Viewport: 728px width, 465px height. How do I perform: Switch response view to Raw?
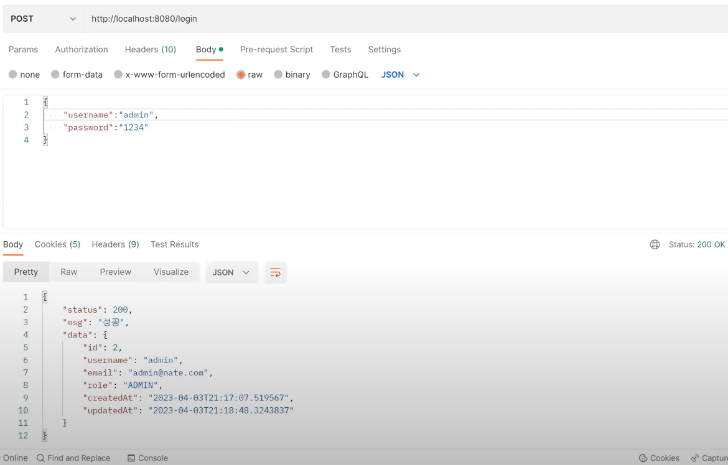point(68,272)
